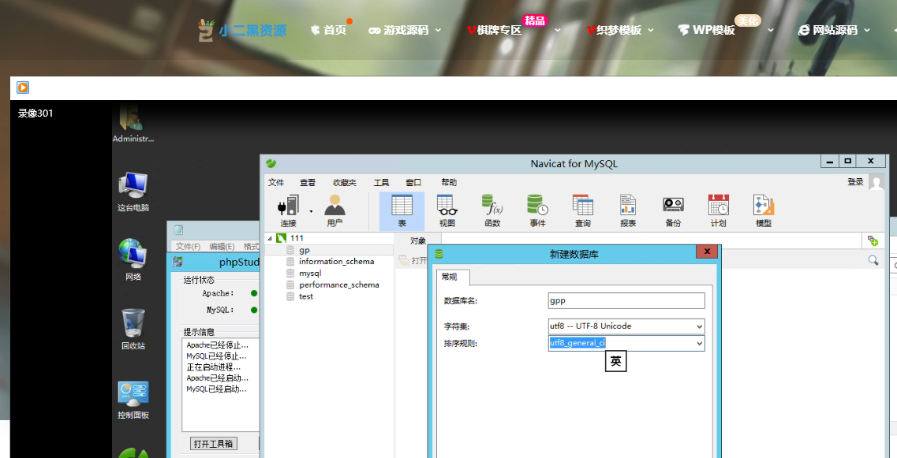Image resolution: width=897 pixels, height=458 pixels.
Task: Open Navicat's 文件 menu
Action: [276, 182]
